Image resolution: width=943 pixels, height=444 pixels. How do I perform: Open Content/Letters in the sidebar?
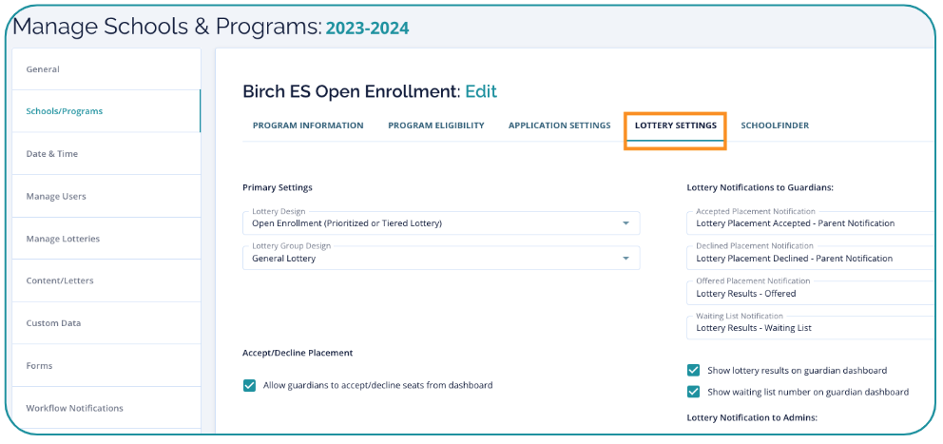tap(60, 281)
